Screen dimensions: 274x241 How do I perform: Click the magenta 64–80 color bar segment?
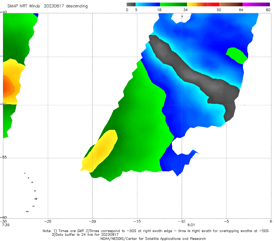[256, 4]
